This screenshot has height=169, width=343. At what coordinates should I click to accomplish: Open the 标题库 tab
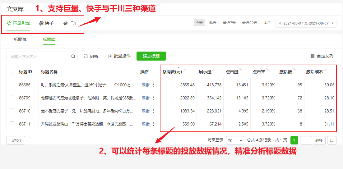pyautogui.click(x=49, y=40)
